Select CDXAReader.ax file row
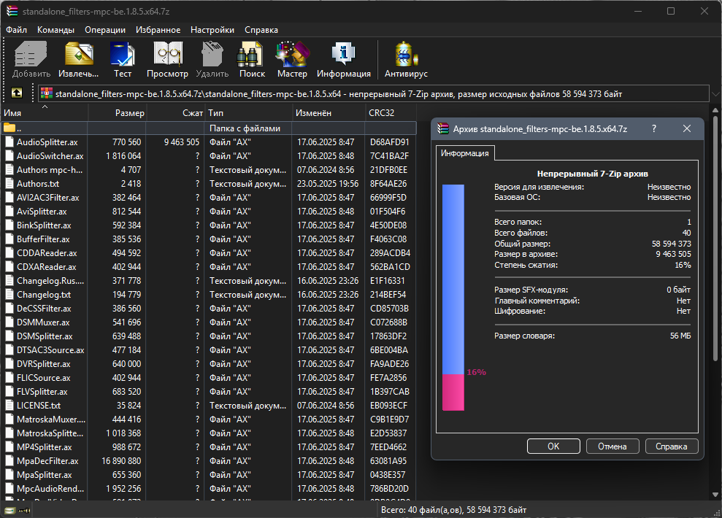This screenshot has height=518, width=722. pos(208,267)
